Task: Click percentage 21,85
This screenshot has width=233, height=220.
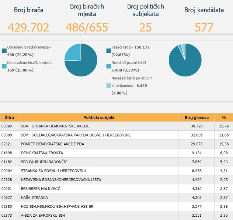Action: tap(224, 135)
